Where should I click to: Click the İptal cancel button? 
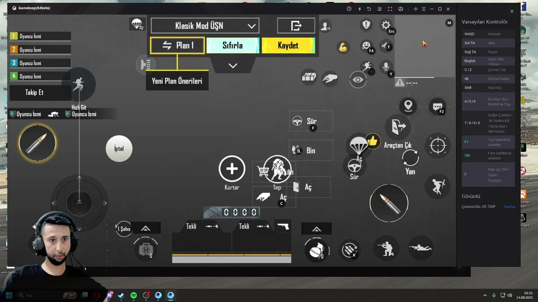(x=119, y=148)
